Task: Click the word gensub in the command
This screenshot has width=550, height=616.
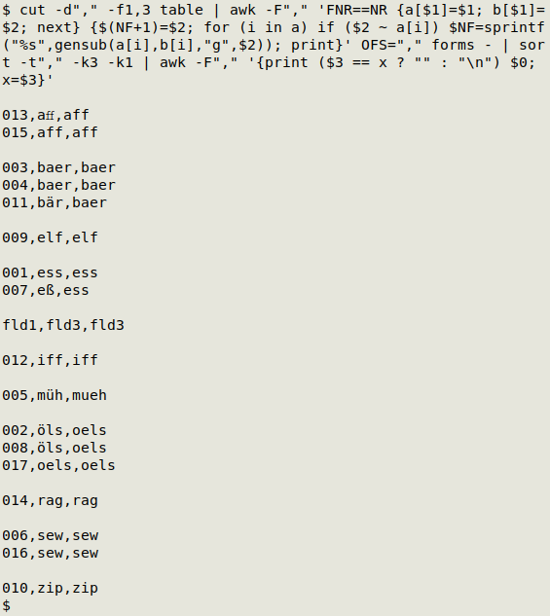Action: pyautogui.click(x=81, y=45)
